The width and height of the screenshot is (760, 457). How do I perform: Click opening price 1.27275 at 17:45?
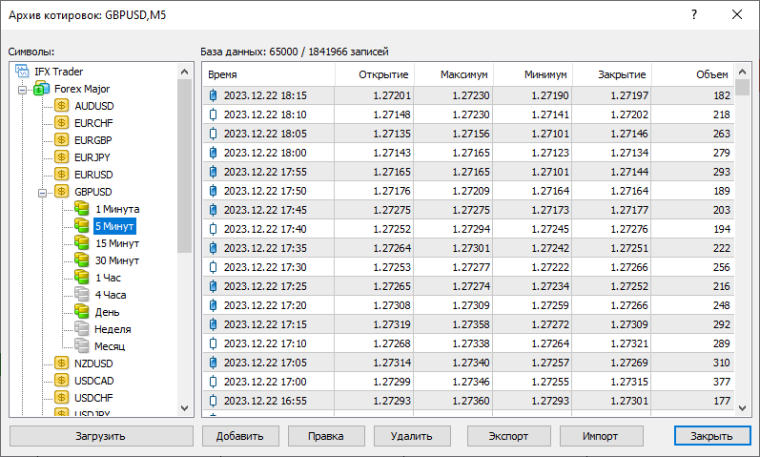(x=392, y=210)
